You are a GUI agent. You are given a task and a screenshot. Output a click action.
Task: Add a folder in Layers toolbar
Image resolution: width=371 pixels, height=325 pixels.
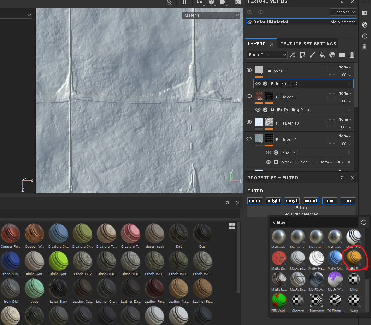pyautogui.click(x=342, y=55)
